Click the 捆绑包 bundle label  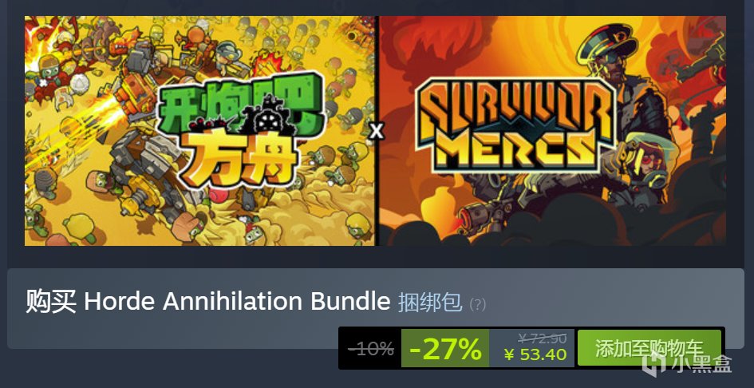tap(430, 303)
